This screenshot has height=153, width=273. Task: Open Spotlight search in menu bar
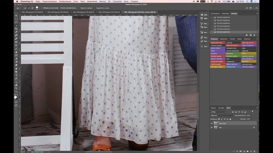247,1
